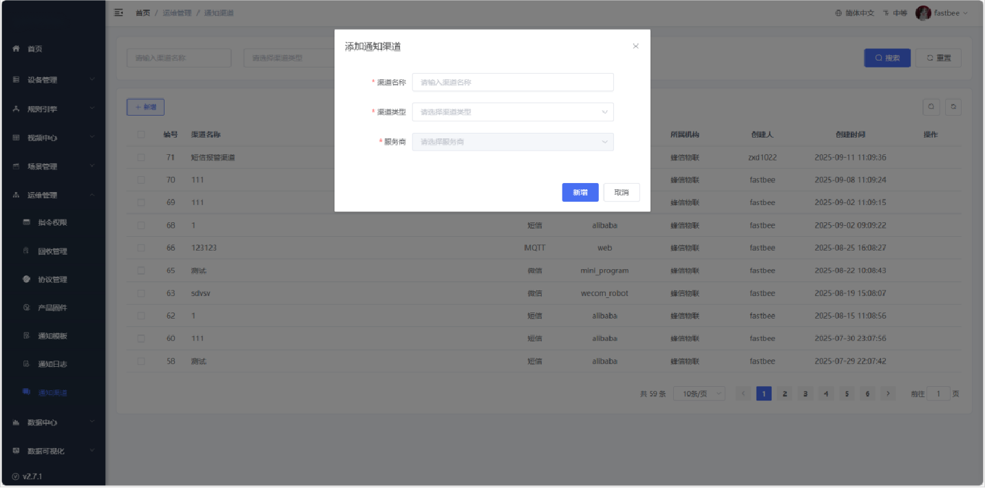Click the search toggle icon above the table

[x=931, y=107]
